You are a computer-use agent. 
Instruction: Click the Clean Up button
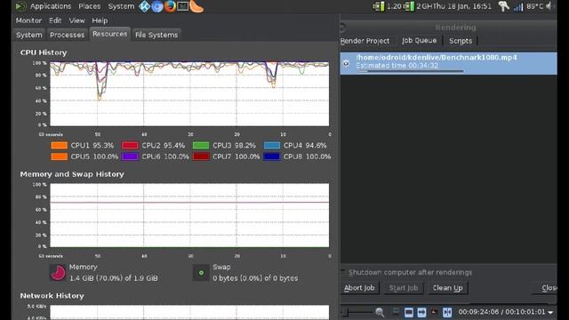[x=447, y=288]
